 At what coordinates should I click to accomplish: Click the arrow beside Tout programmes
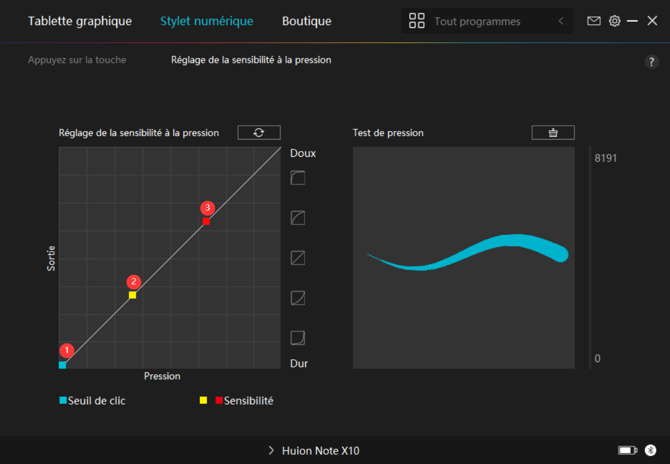(561, 22)
